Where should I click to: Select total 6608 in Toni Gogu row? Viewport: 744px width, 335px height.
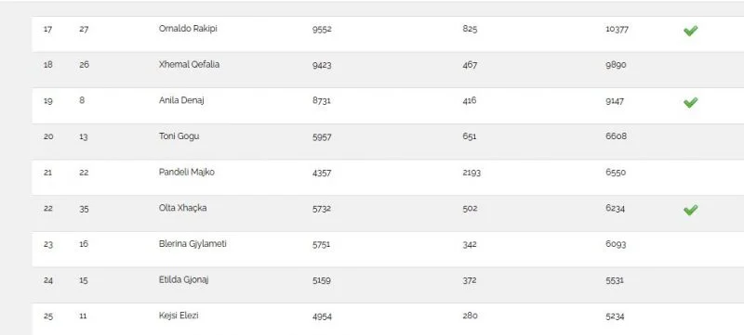(616, 136)
